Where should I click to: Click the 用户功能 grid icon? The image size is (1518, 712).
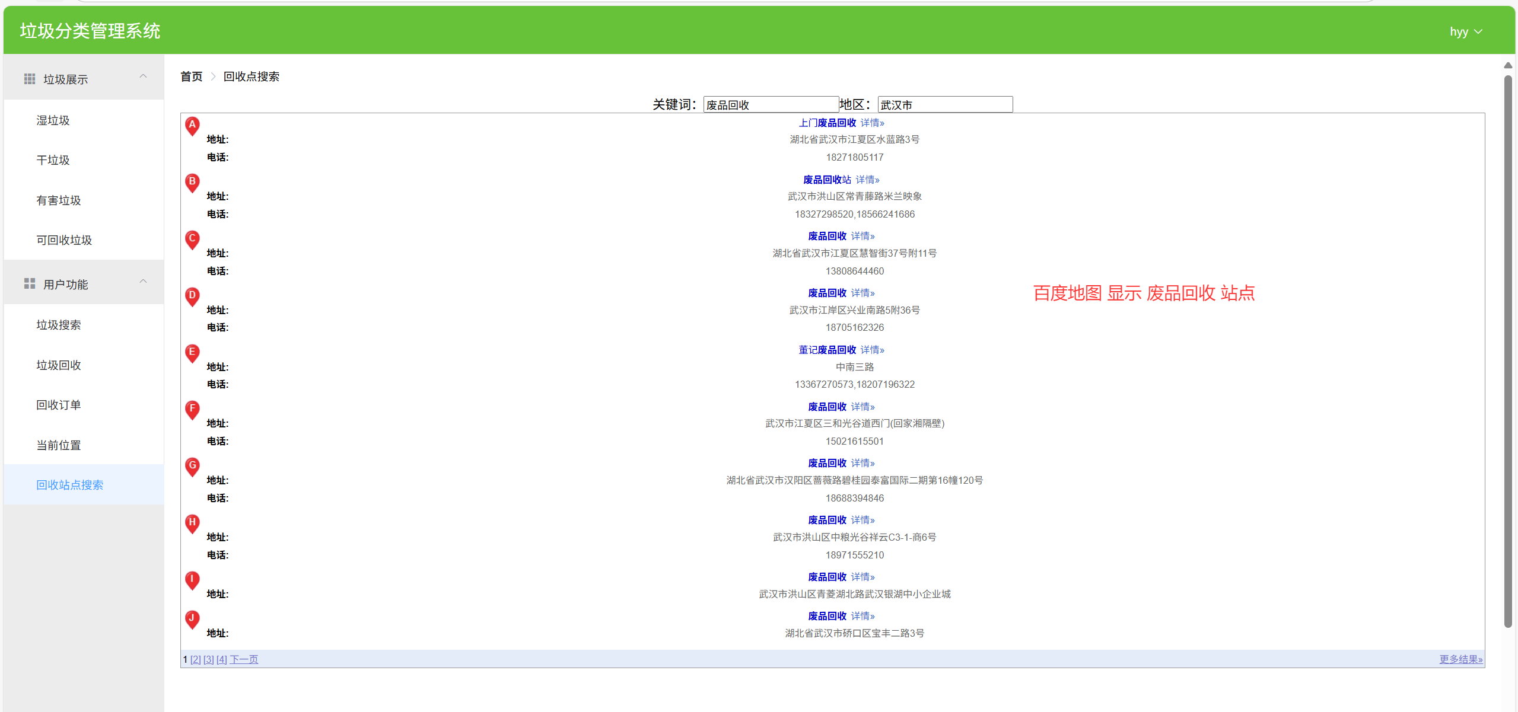tap(30, 284)
